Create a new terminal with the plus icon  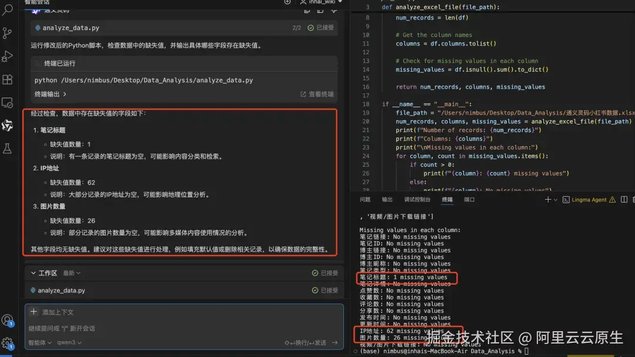click(x=548, y=200)
